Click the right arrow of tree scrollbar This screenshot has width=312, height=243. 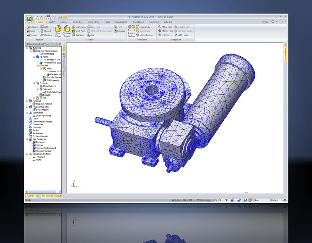tap(60, 192)
